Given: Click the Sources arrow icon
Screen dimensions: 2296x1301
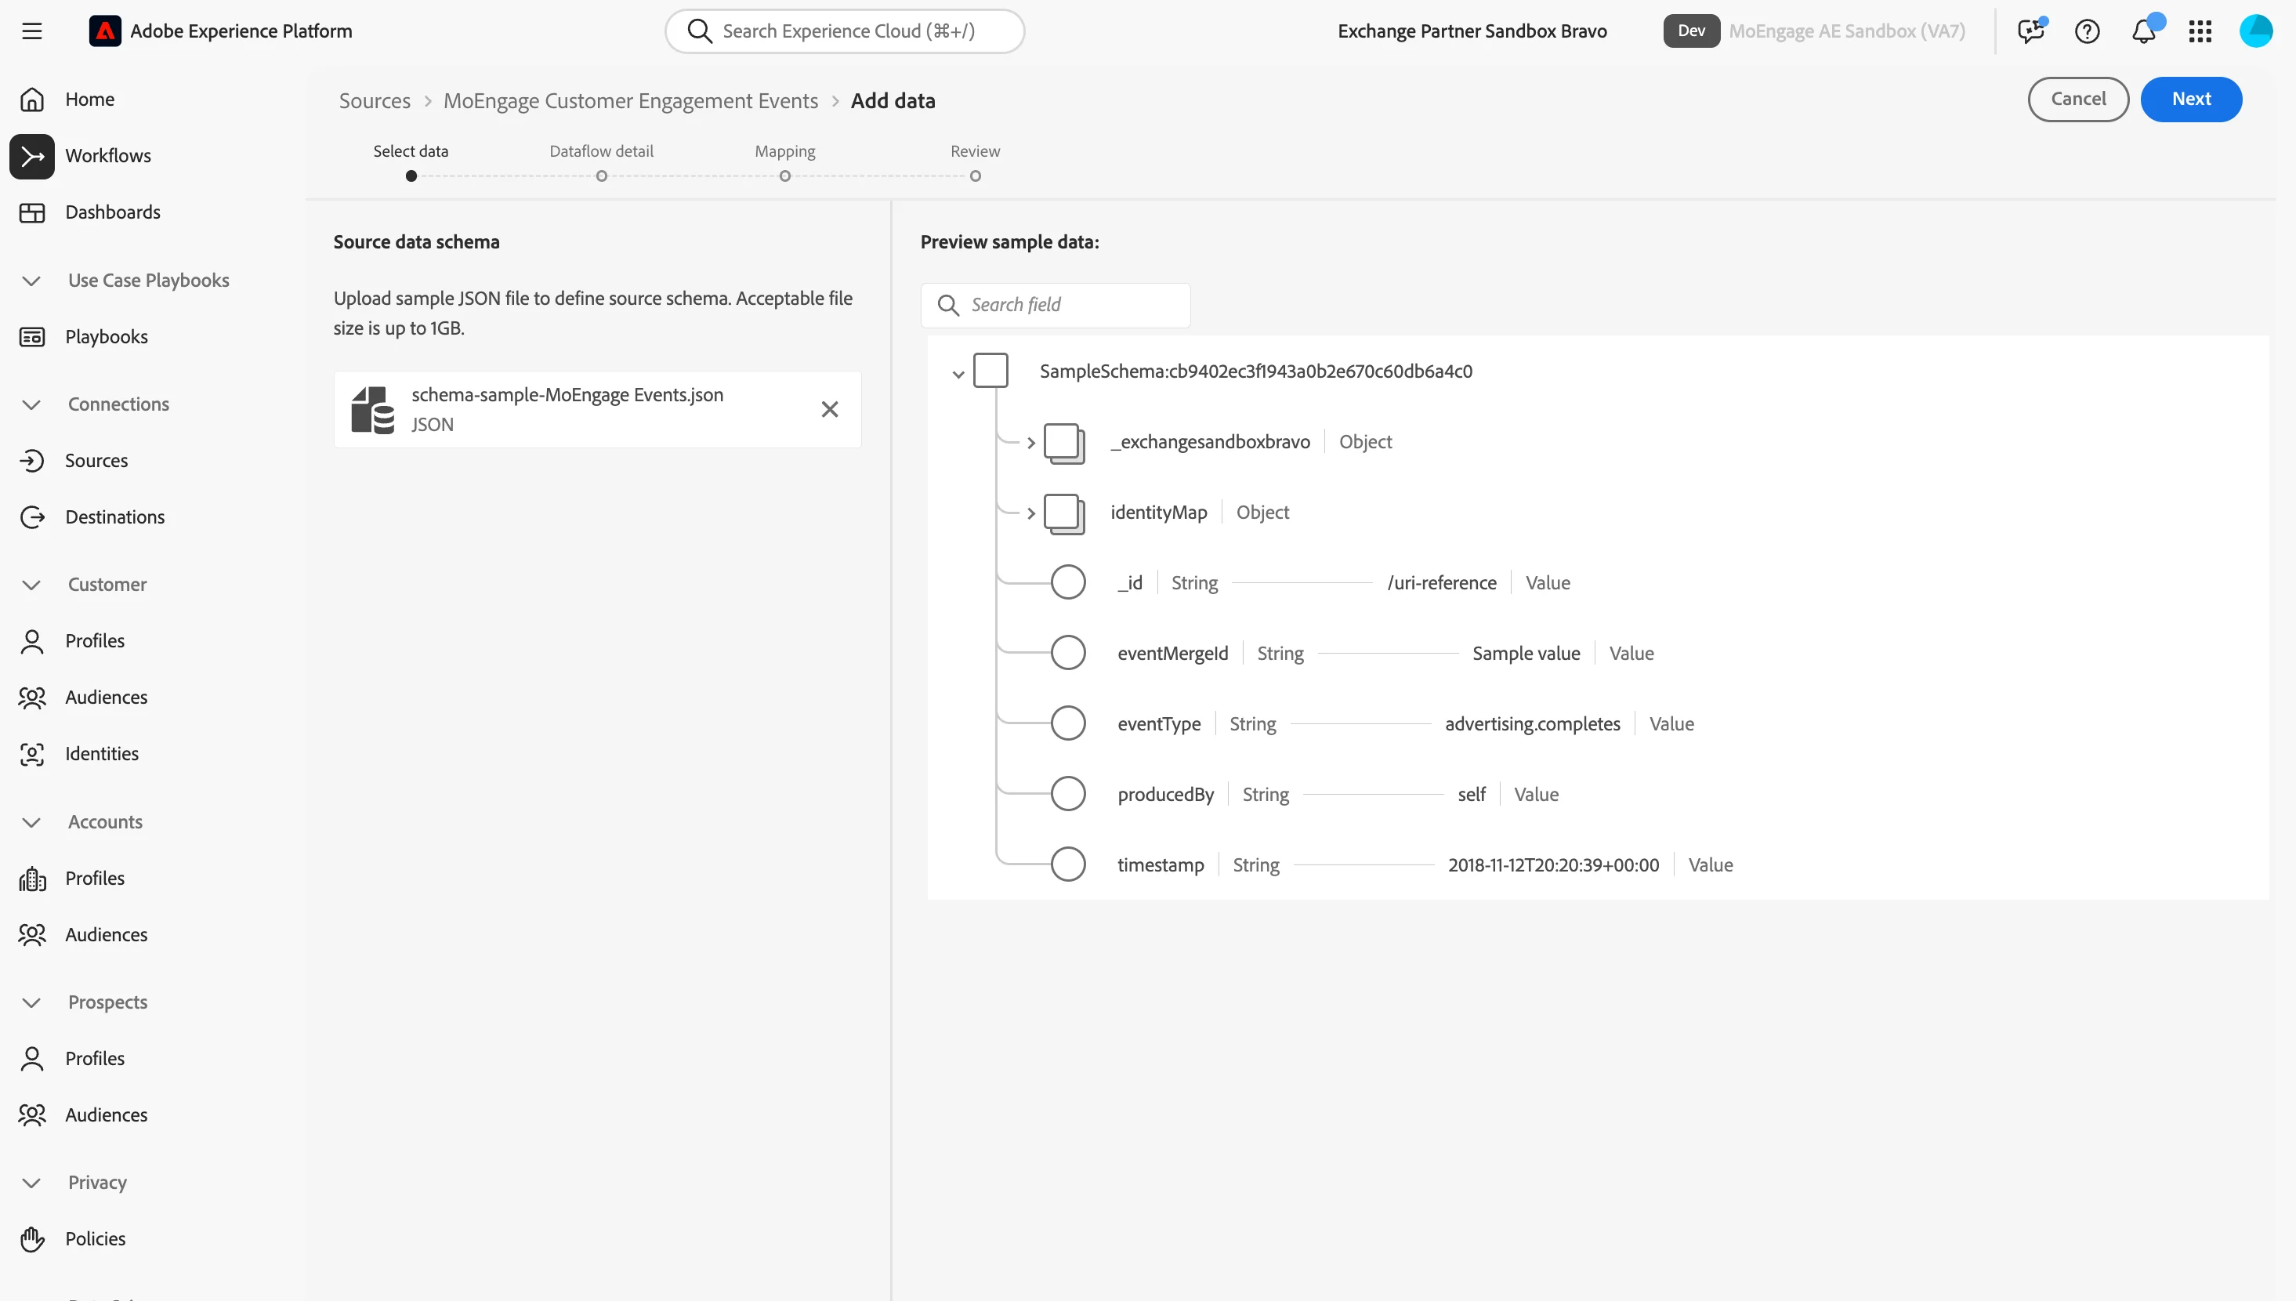Looking at the screenshot, I should click(x=32, y=461).
